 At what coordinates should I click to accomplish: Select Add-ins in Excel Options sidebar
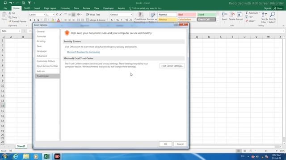(47, 71)
